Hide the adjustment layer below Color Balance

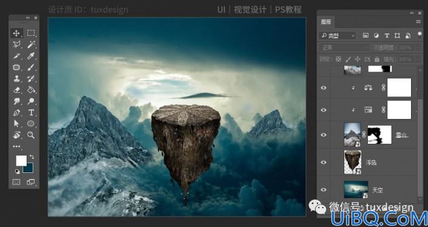click(324, 110)
